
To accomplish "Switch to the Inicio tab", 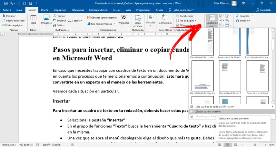I will click(19, 10).
